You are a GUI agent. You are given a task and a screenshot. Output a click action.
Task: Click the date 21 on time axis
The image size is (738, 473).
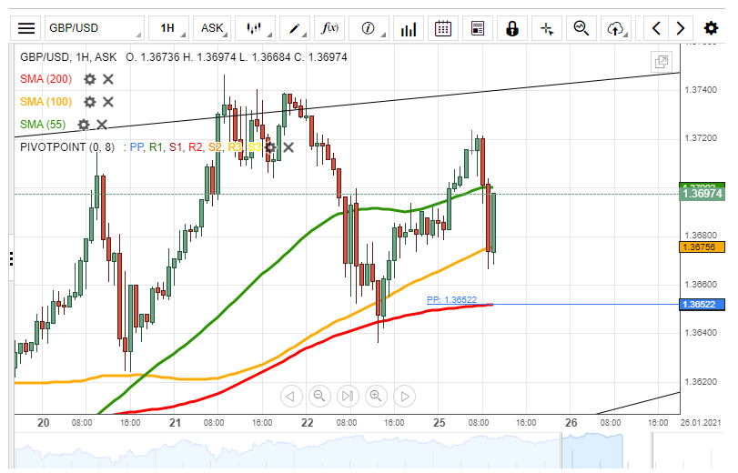click(x=175, y=423)
